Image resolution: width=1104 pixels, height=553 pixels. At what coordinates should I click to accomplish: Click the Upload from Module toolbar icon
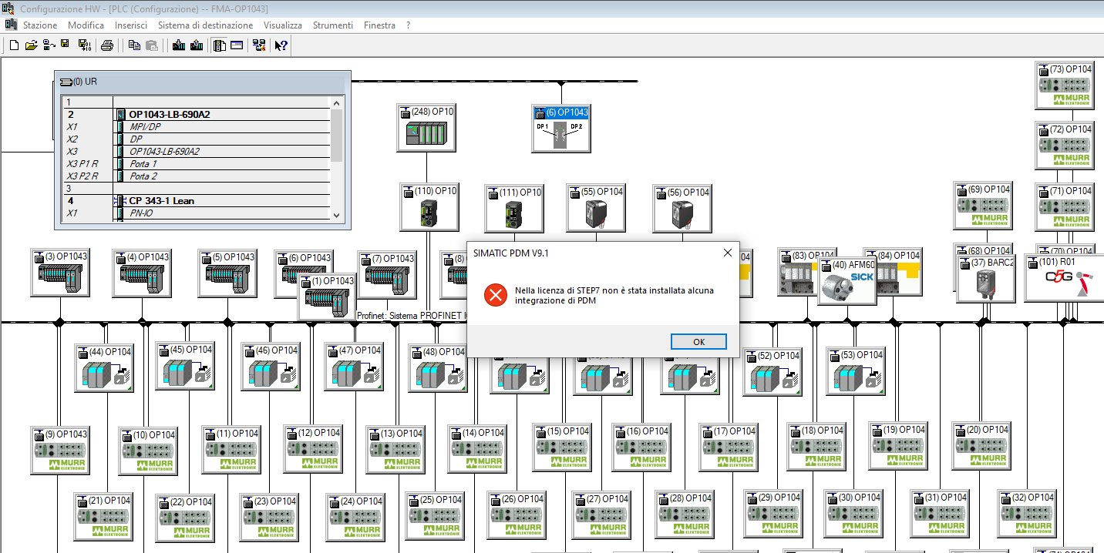click(x=197, y=45)
